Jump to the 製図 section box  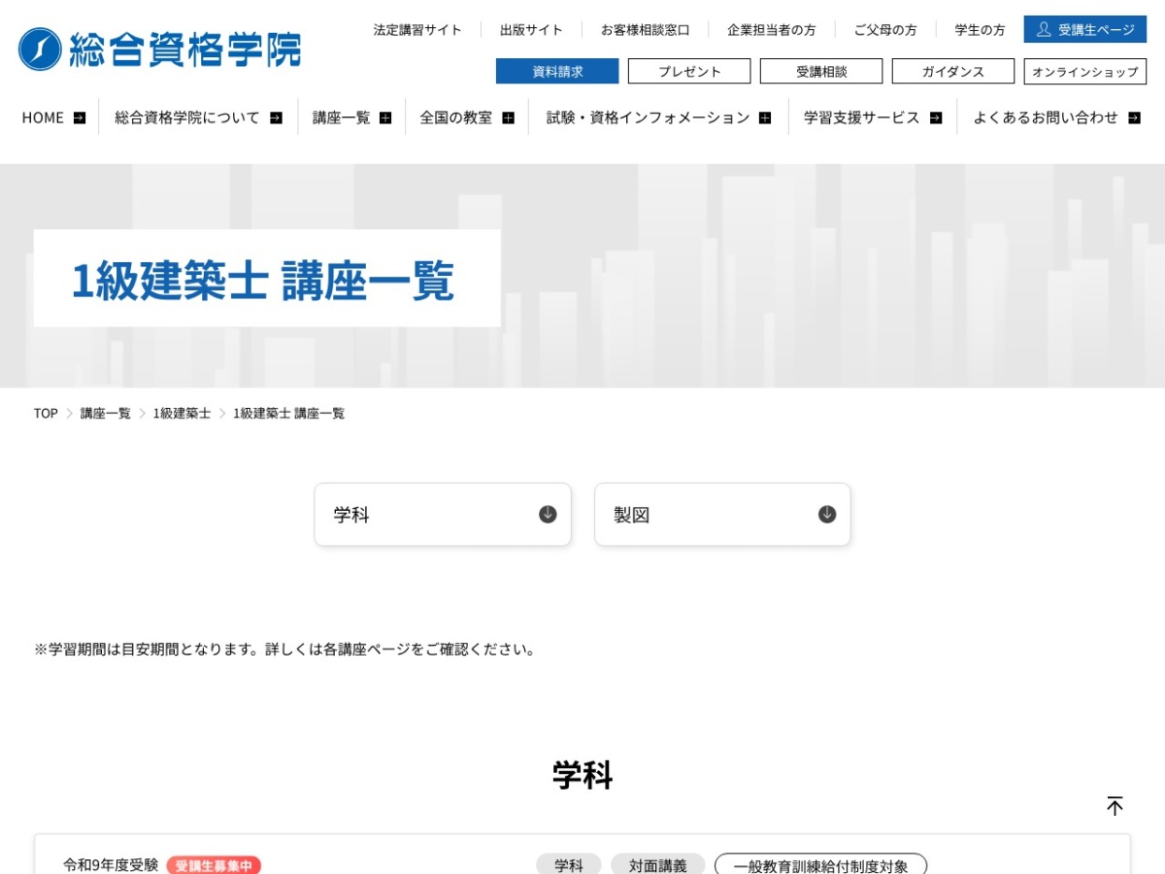[x=722, y=515]
